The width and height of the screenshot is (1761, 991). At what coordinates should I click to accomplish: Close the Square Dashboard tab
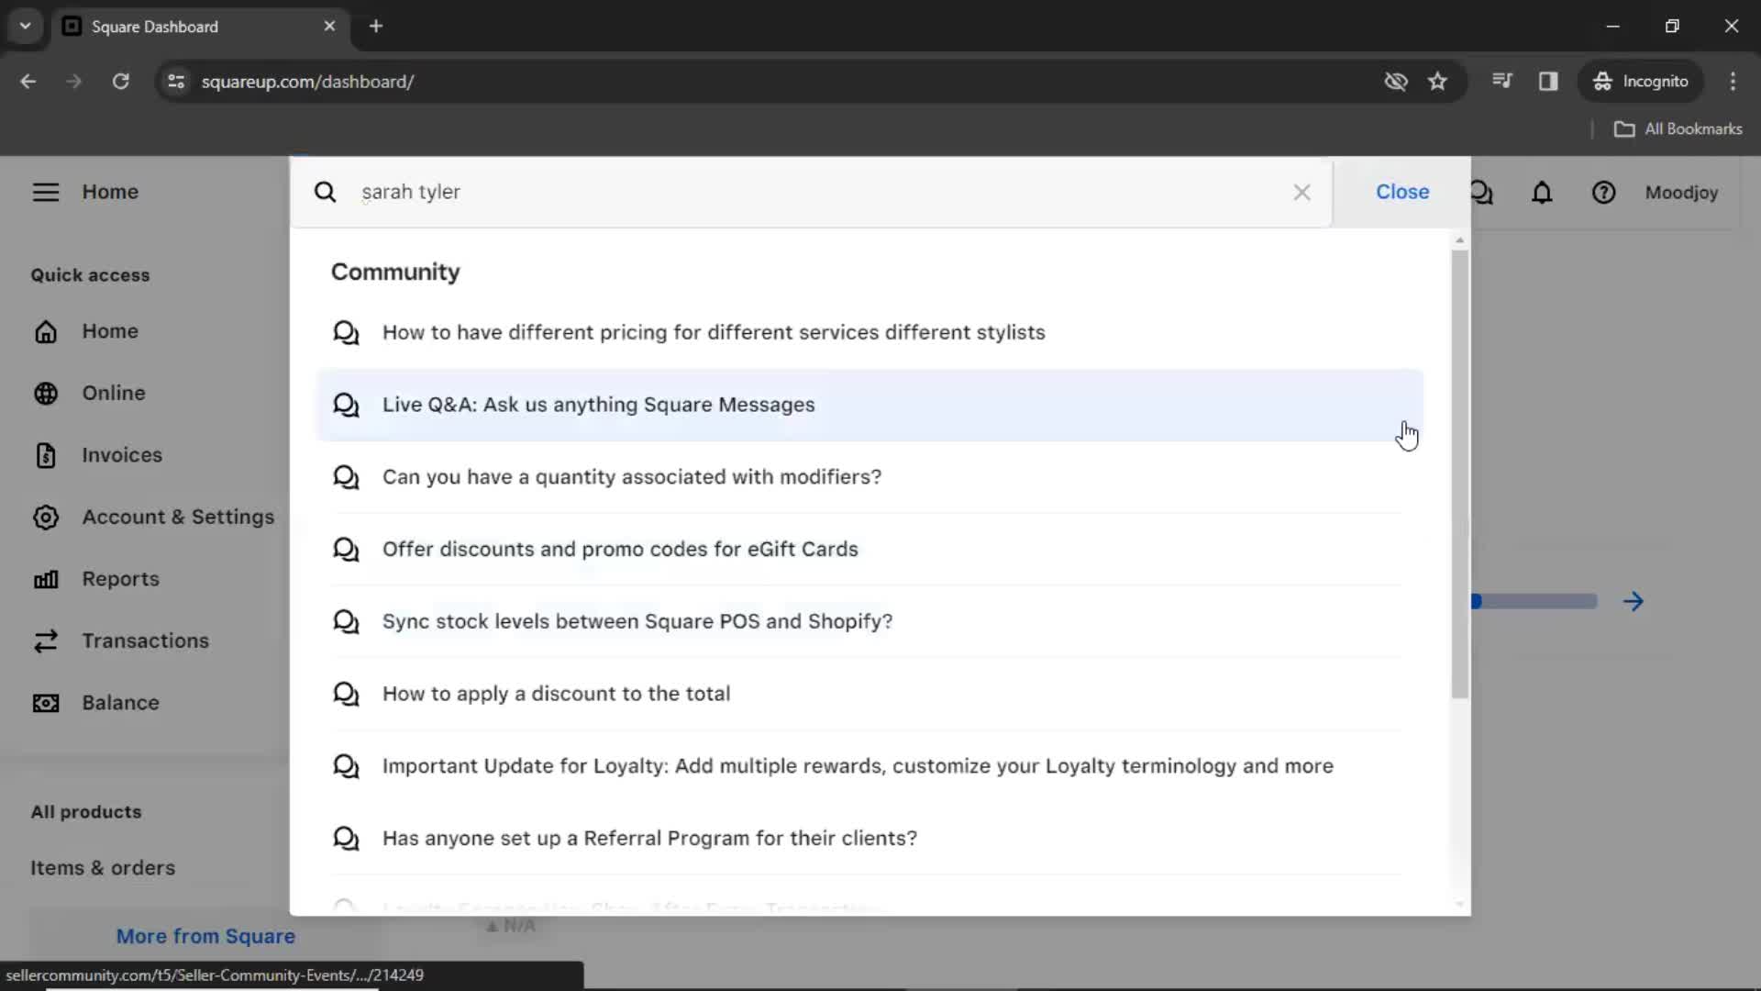(x=329, y=26)
